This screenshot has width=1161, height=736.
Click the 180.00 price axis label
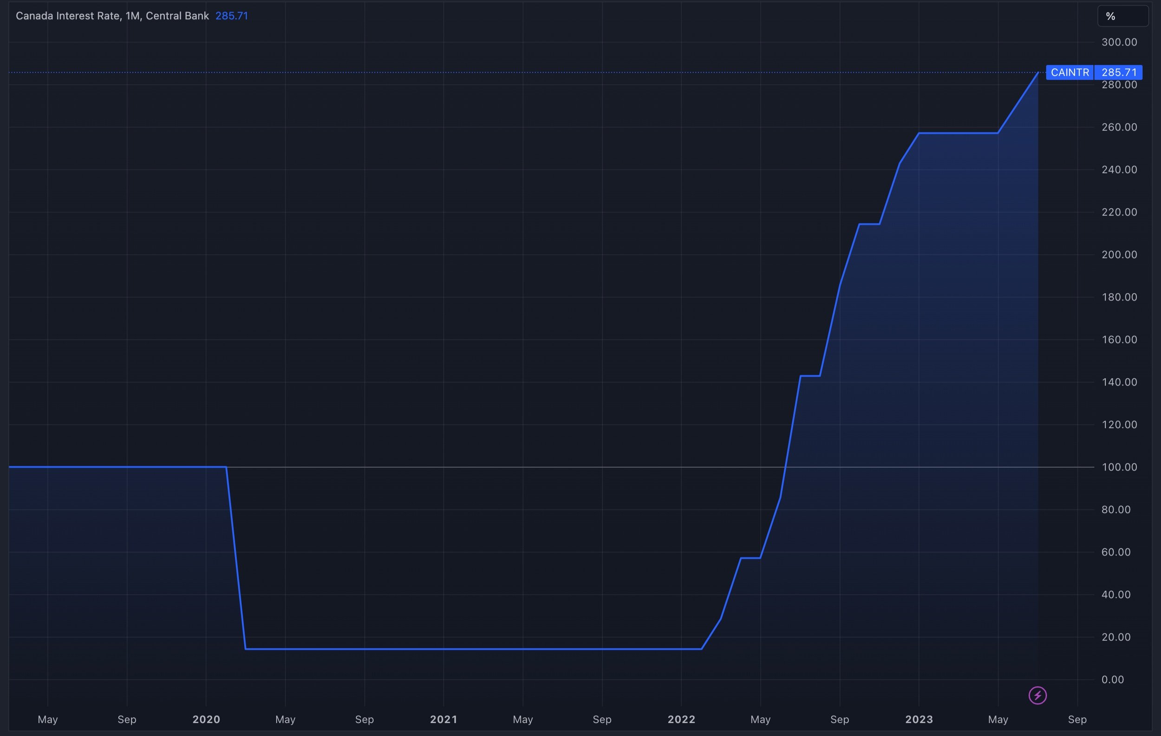1119,297
